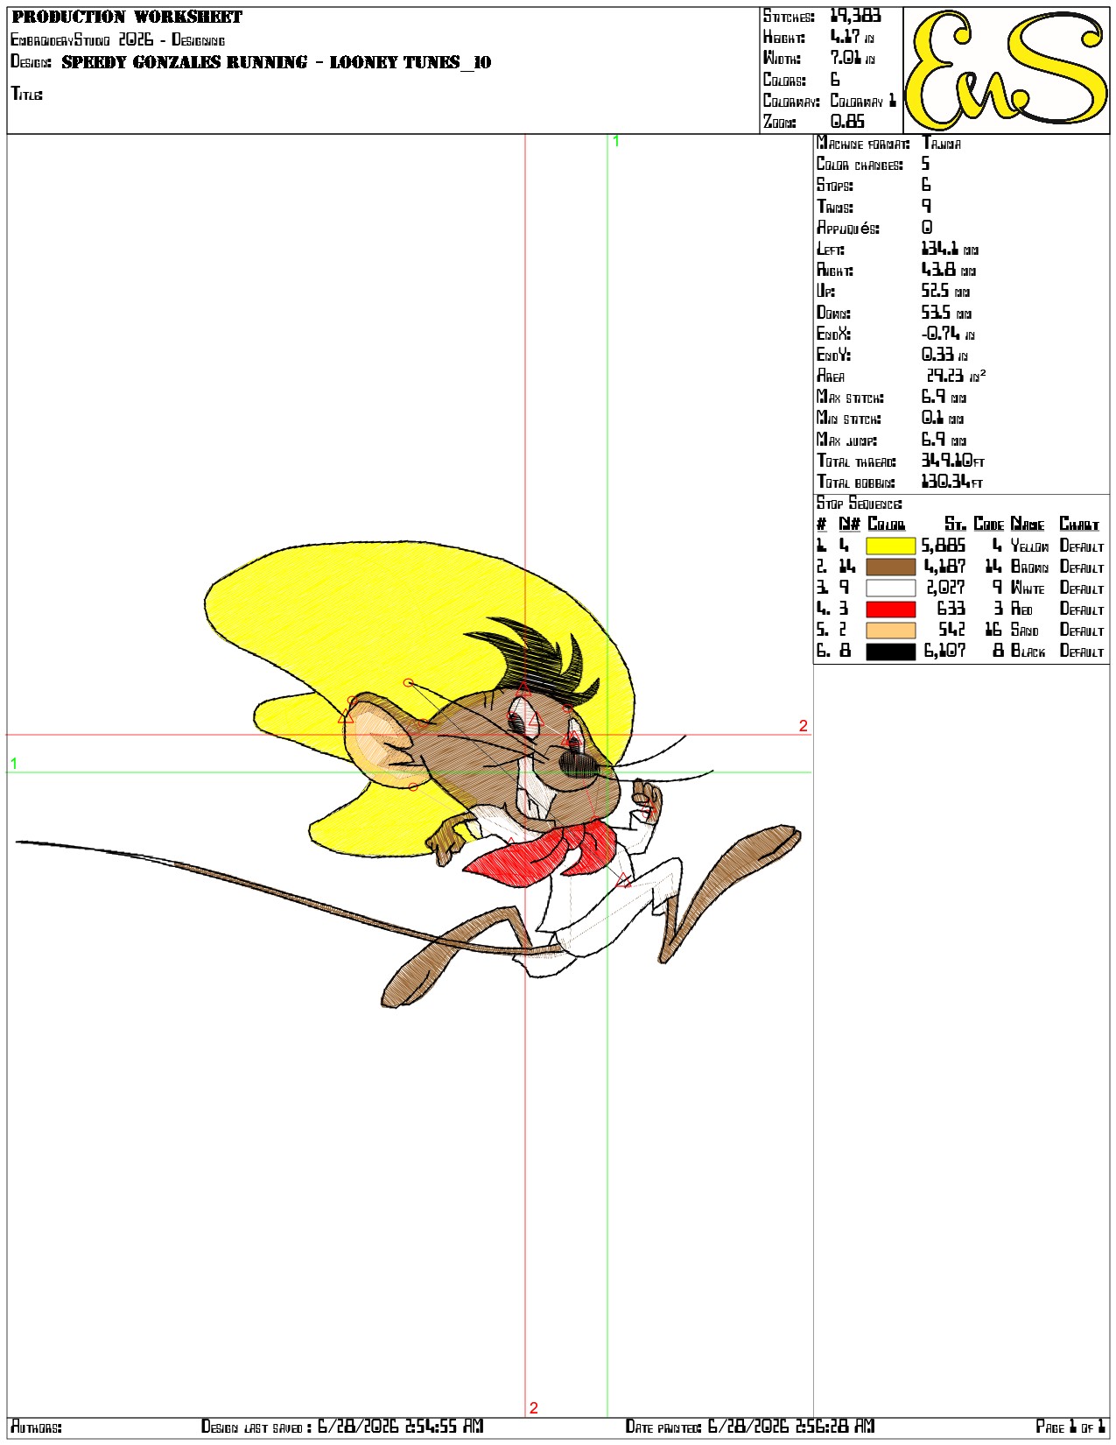The width and height of the screenshot is (1116, 1445).
Task: Select the Total thread value 349.10 ft
Action: point(953,461)
